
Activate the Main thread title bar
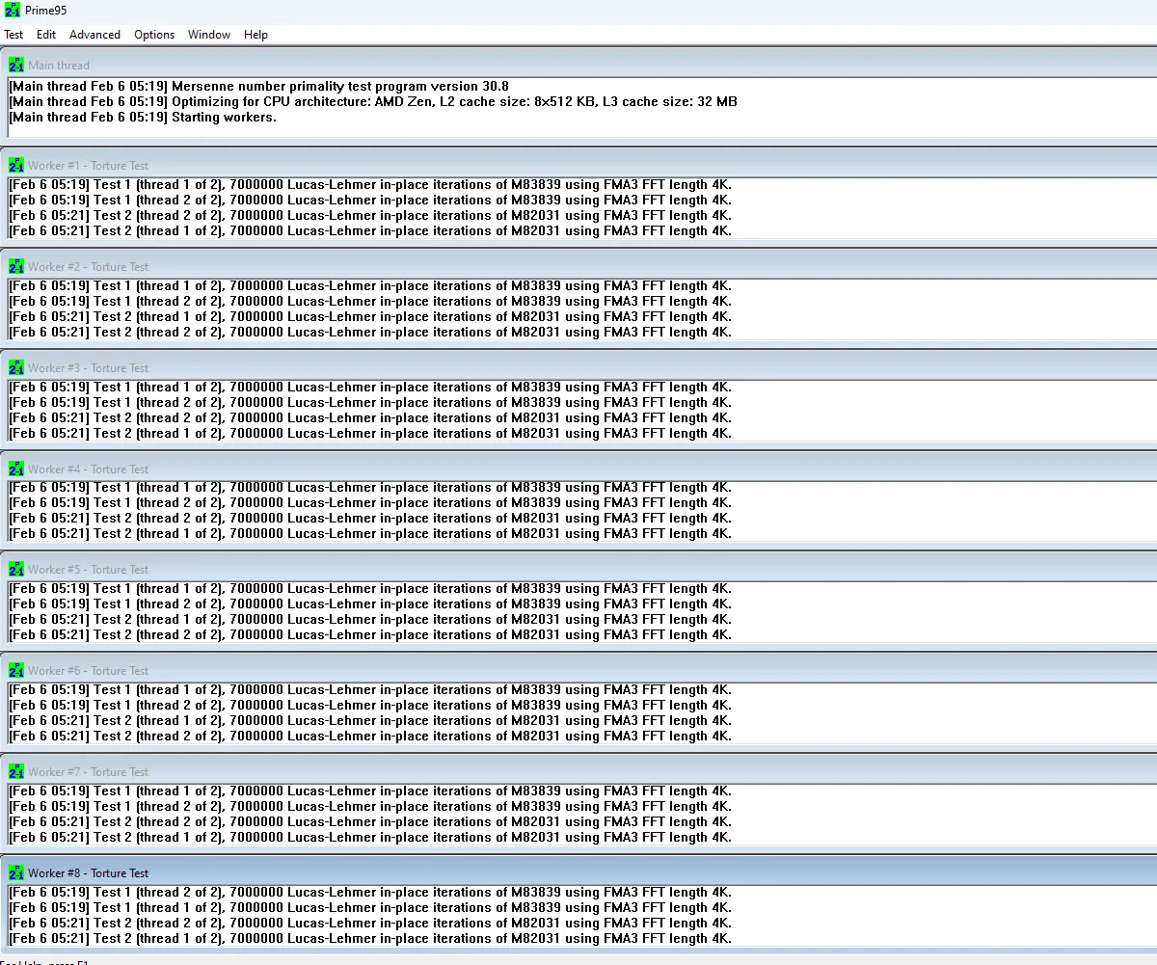(x=578, y=65)
